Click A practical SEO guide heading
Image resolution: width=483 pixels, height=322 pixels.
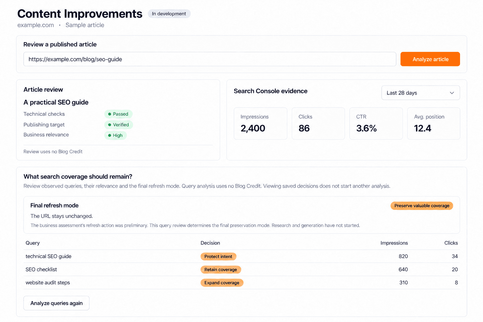tap(56, 102)
